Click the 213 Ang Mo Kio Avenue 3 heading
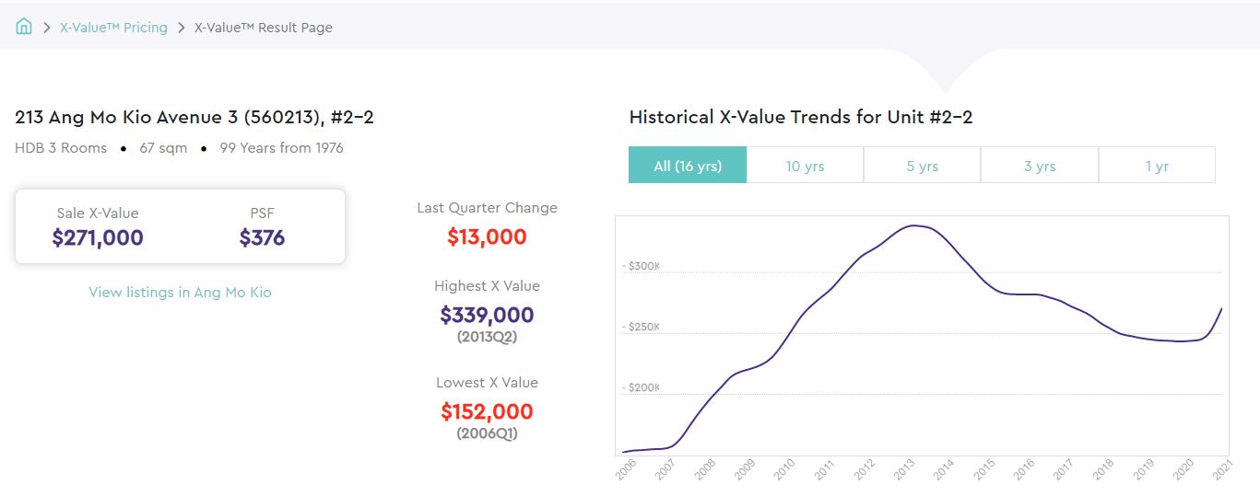This screenshot has width=1260, height=496. (x=194, y=117)
